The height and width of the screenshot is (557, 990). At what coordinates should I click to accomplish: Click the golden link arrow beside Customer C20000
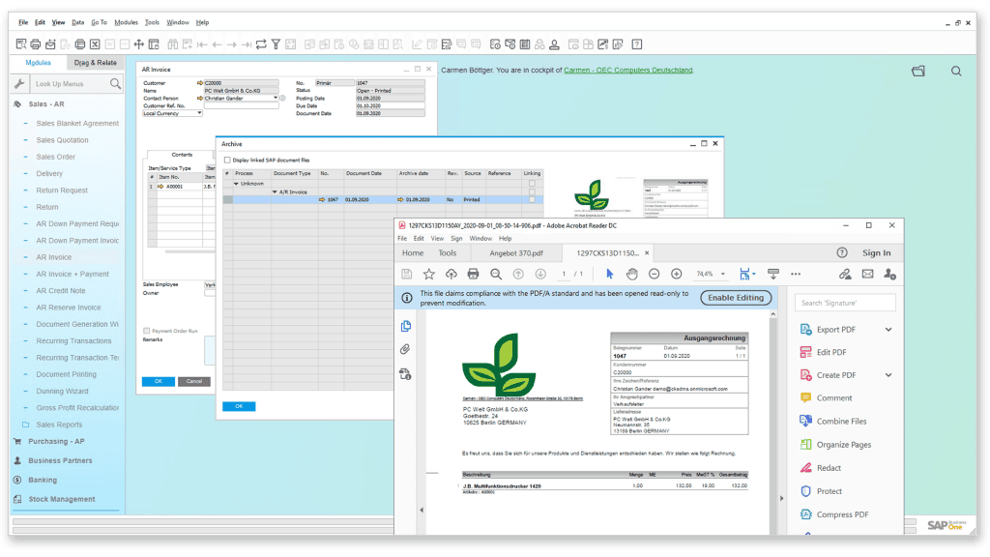pyautogui.click(x=200, y=83)
